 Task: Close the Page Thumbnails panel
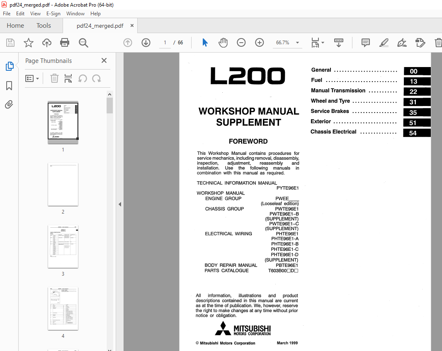104,60
